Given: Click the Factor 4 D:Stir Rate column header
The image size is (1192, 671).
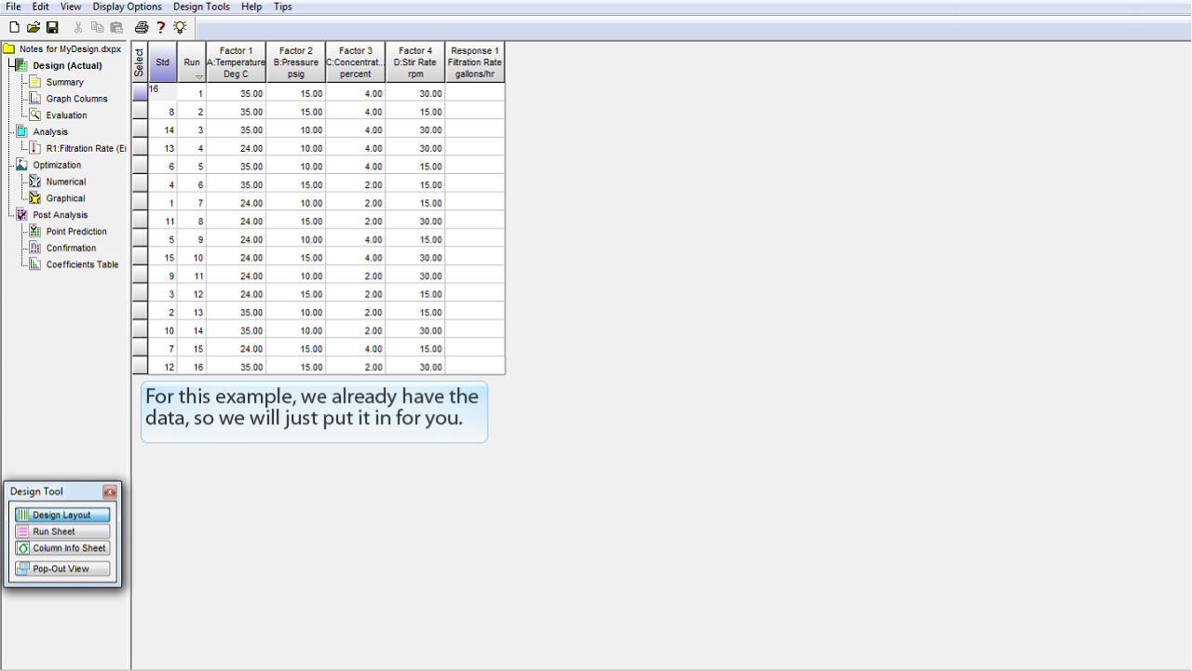Looking at the screenshot, I should point(415,62).
